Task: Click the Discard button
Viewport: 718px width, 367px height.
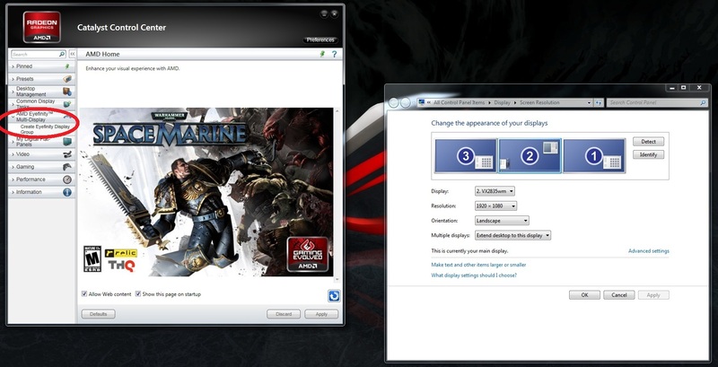Action: tap(284, 314)
